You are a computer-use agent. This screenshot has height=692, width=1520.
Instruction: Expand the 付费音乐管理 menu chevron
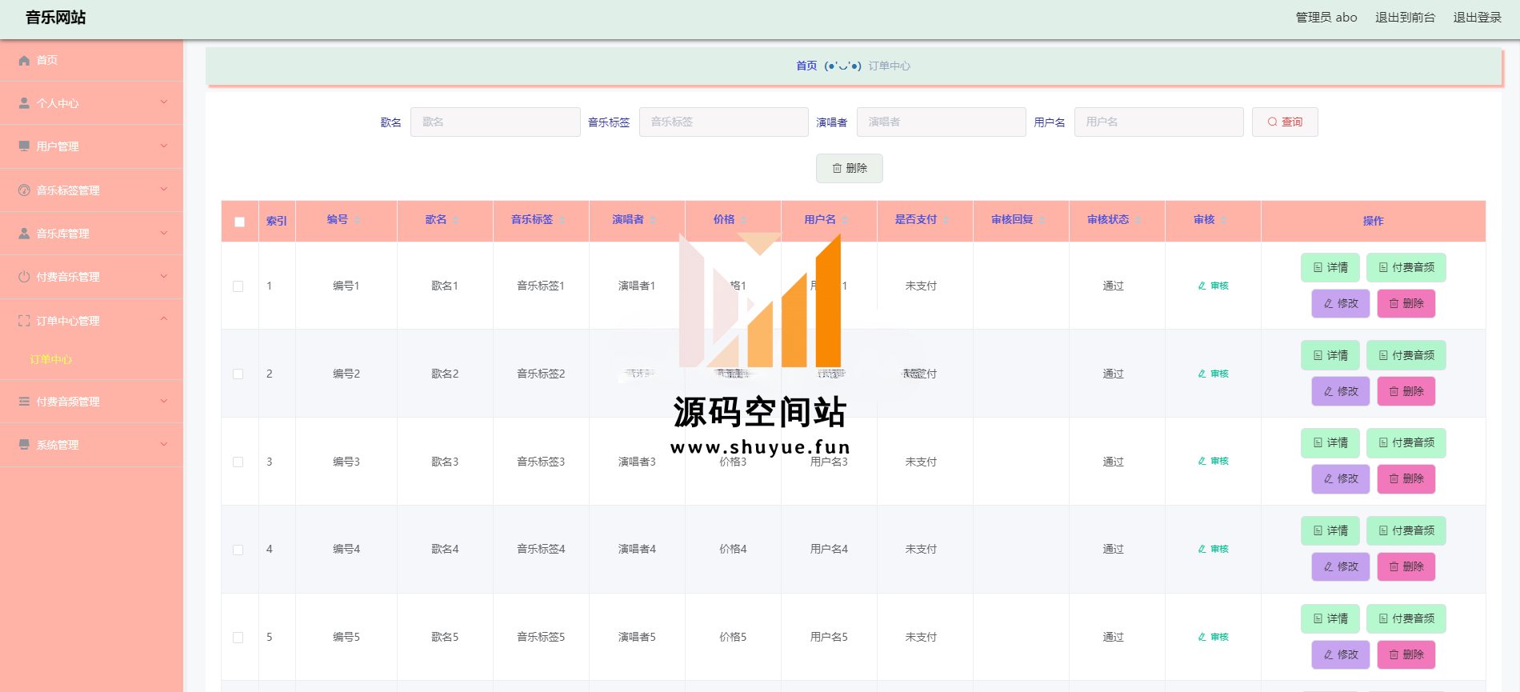click(x=164, y=276)
